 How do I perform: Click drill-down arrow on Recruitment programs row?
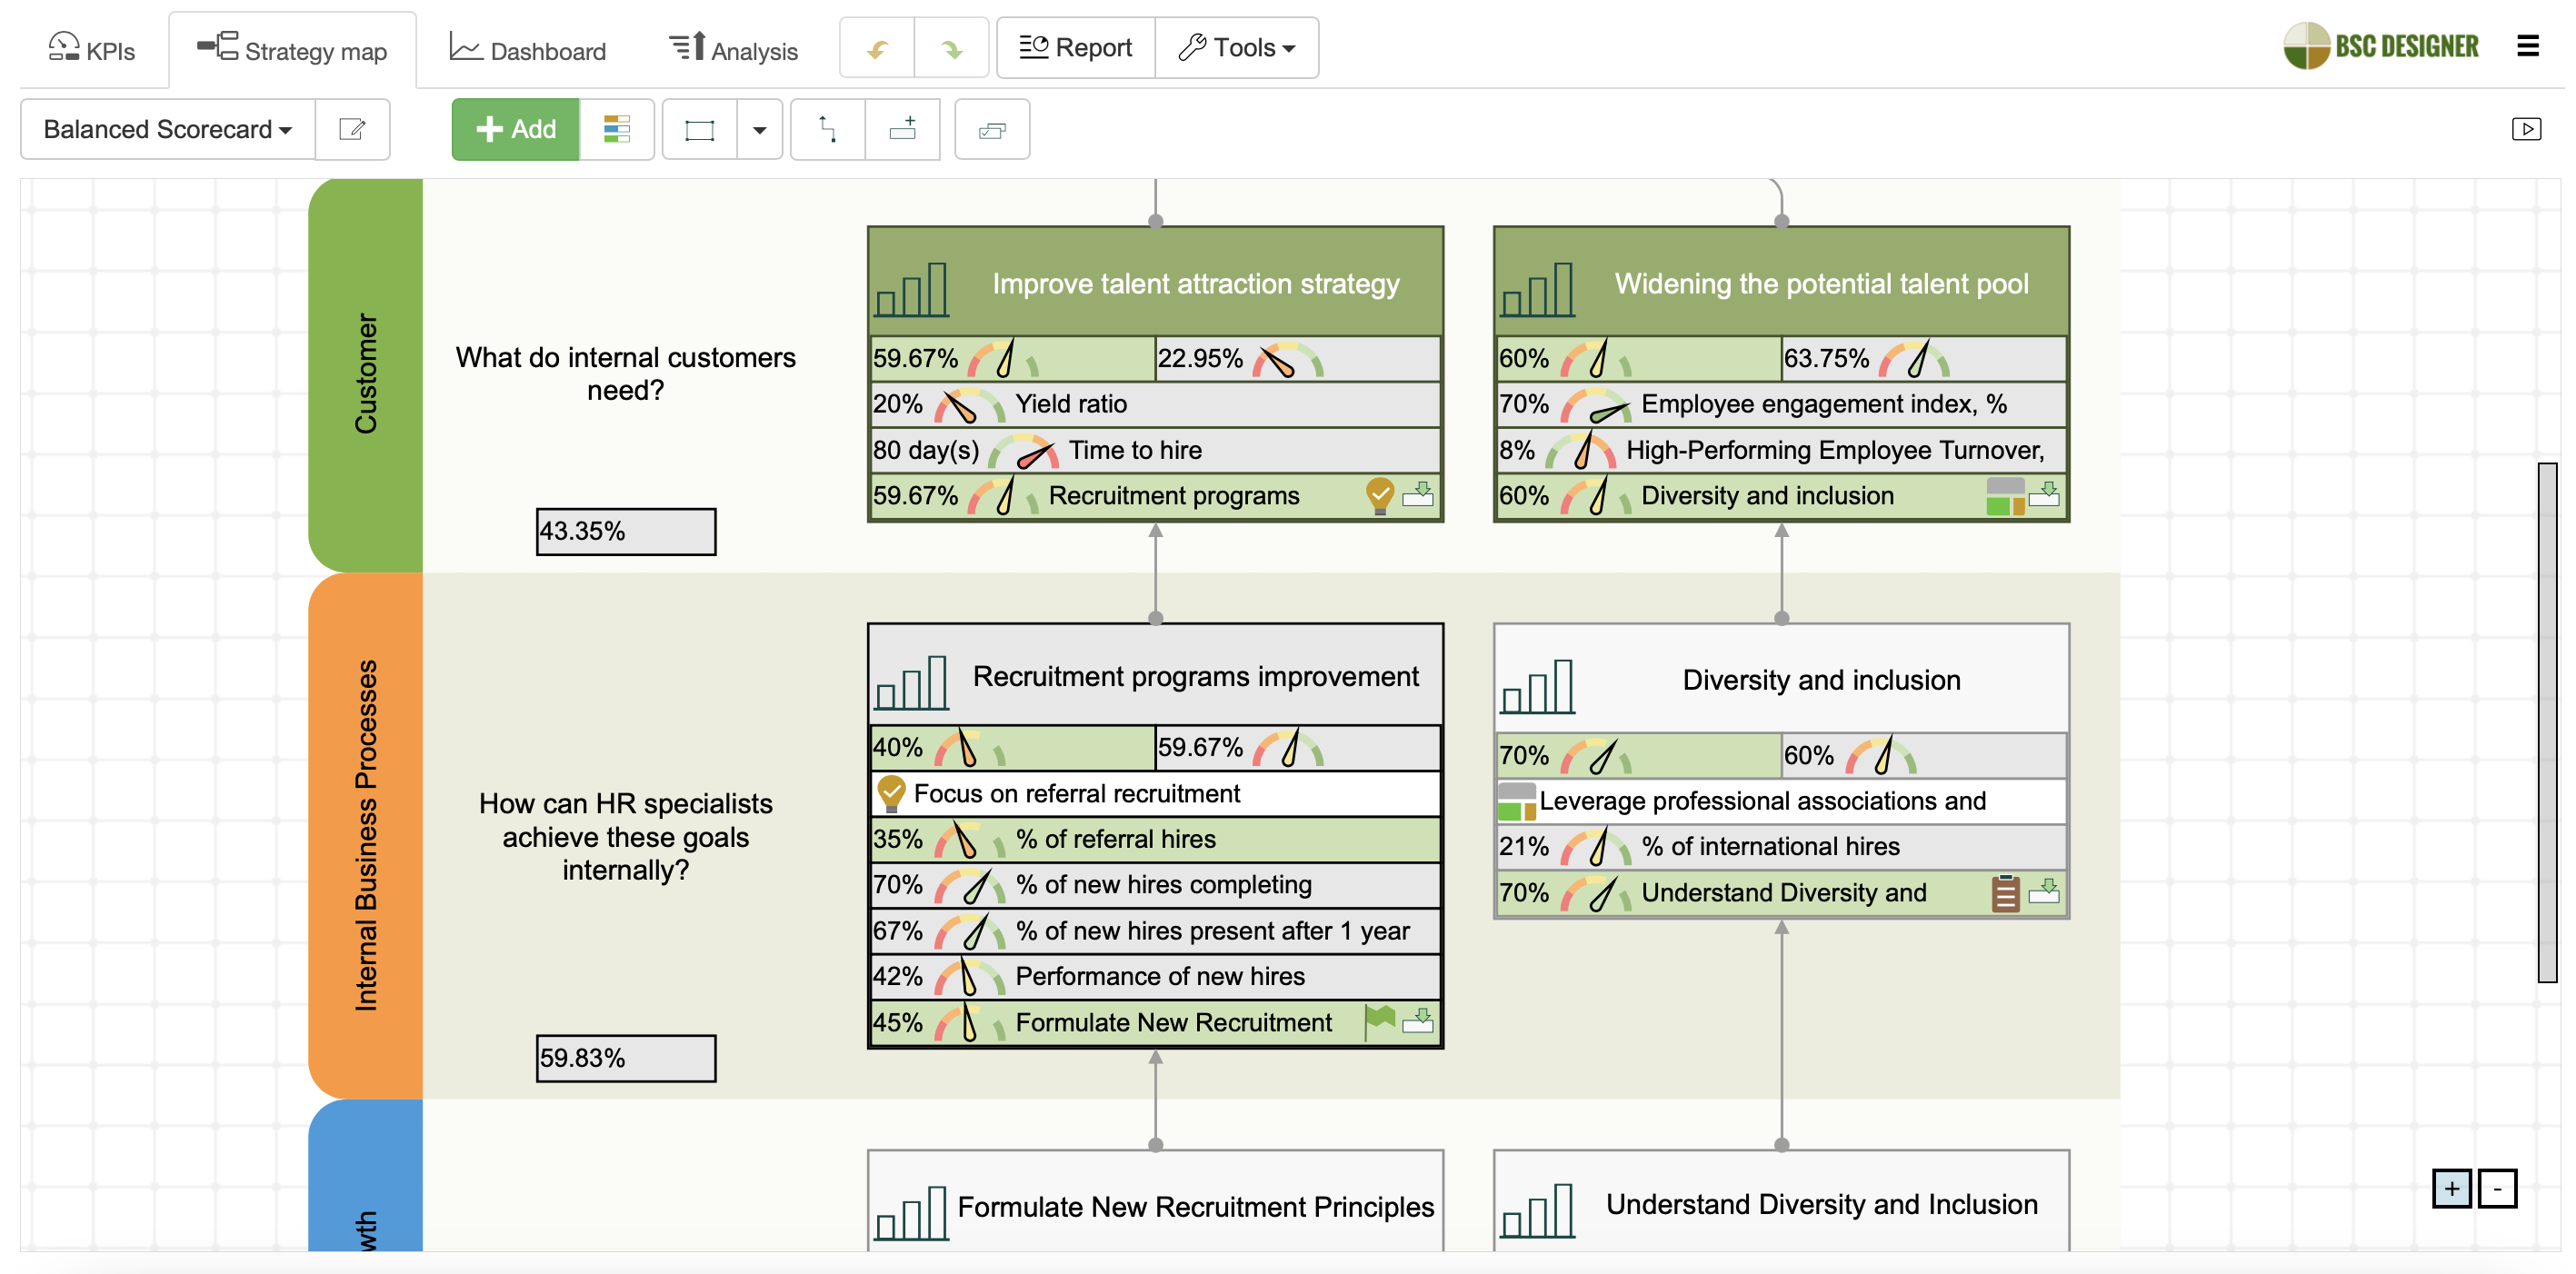[x=1417, y=494]
